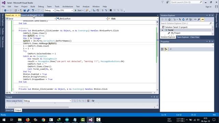The height and width of the screenshot is (123, 219).
Task: Click the Open File folder icon
Action: point(21,11)
